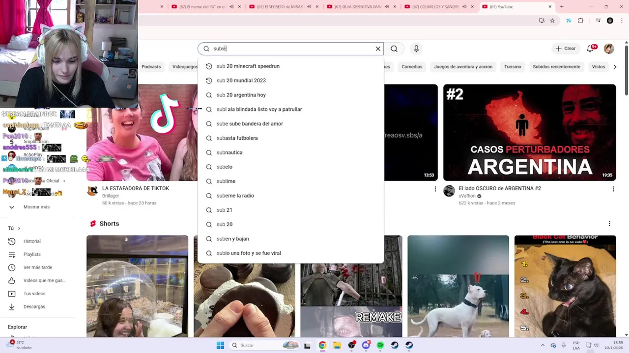Open Tus videos in the sidebar
The height and width of the screenshot is (353, 629).
[x=34, y=294]
